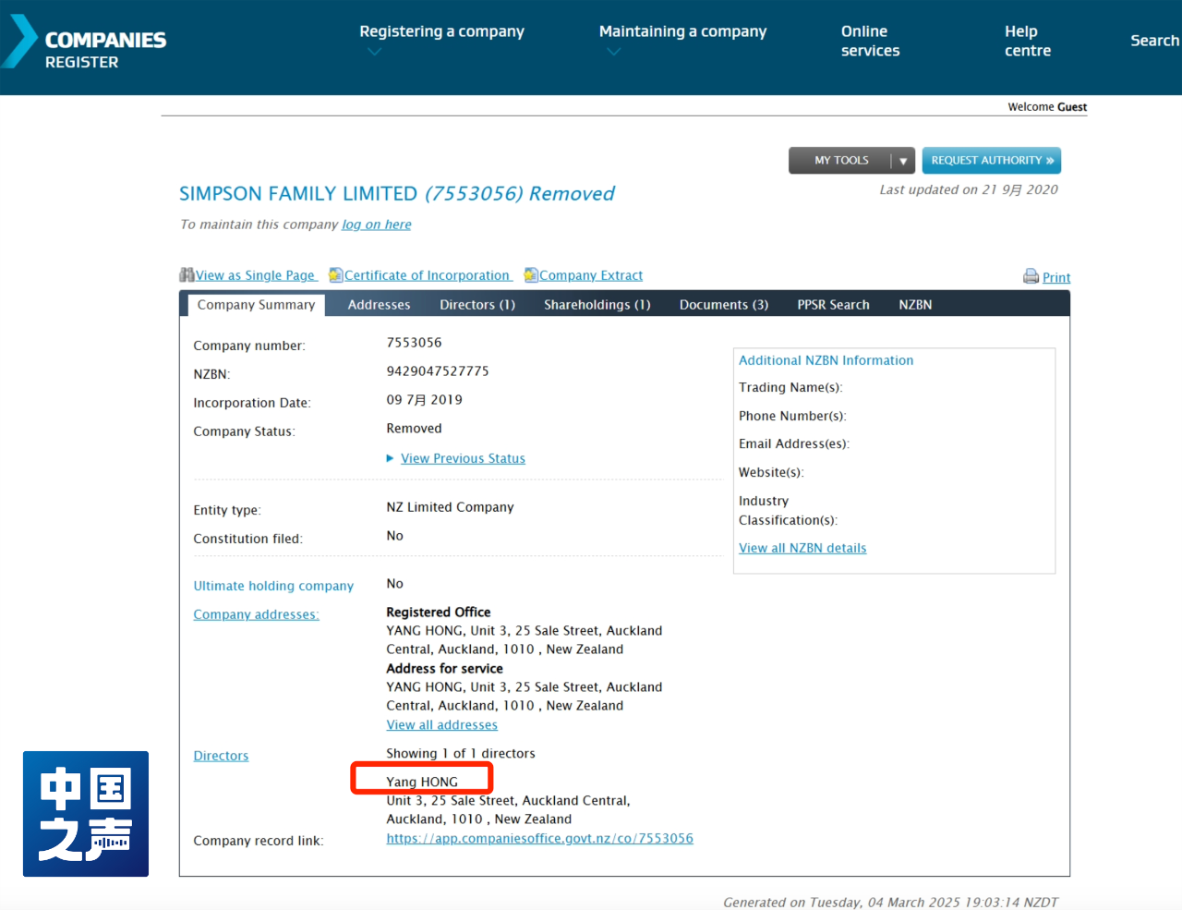The width and height of the screenshot is (1182, 910).
Task: Switch to the Directors (1) tab
Action: pos(476,305)
